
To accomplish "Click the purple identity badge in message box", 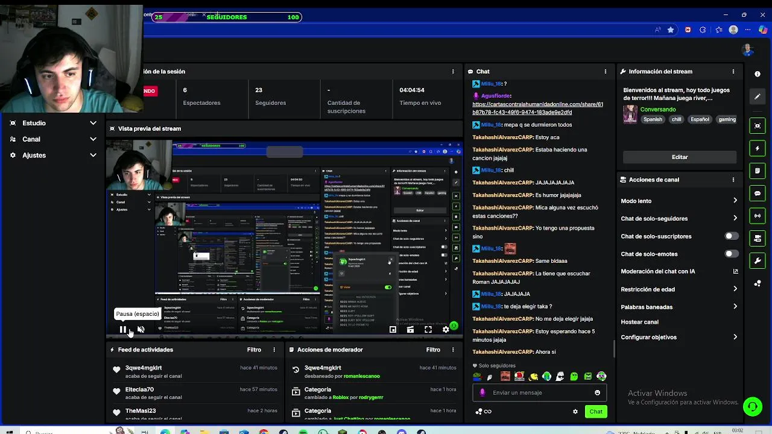I will pos(482,392).
